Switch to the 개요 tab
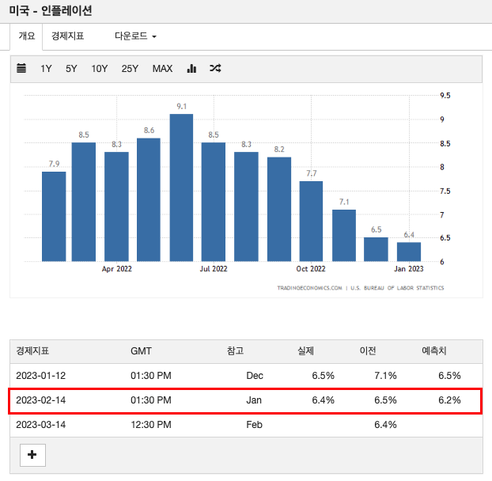 27,36
